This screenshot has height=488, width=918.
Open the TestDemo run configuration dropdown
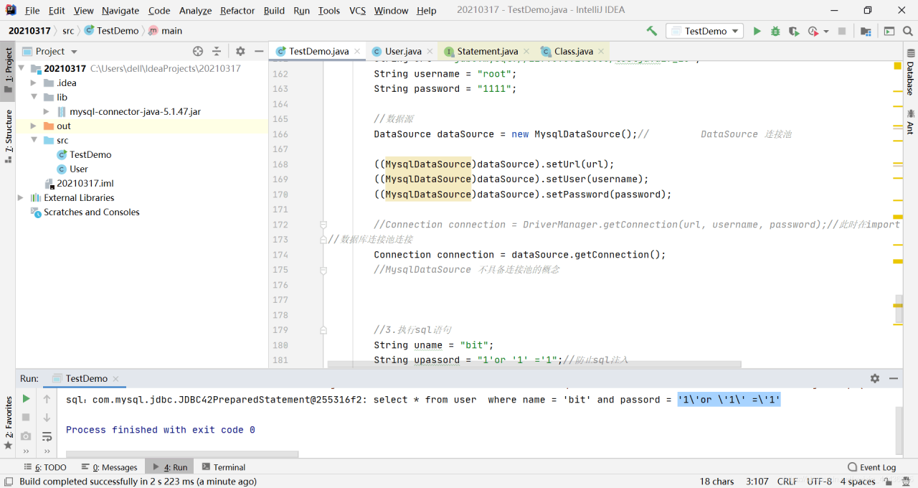[x=706, y=31]
